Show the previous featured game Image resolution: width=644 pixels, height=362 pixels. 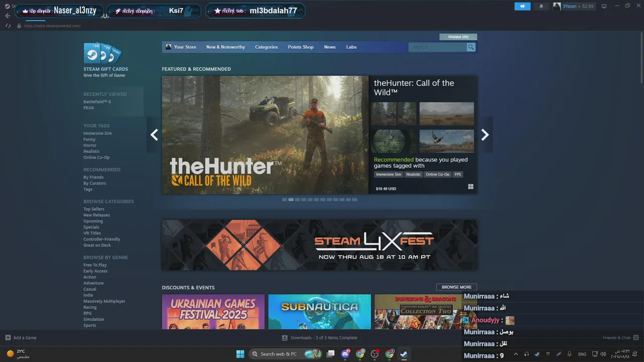(154, 135)
